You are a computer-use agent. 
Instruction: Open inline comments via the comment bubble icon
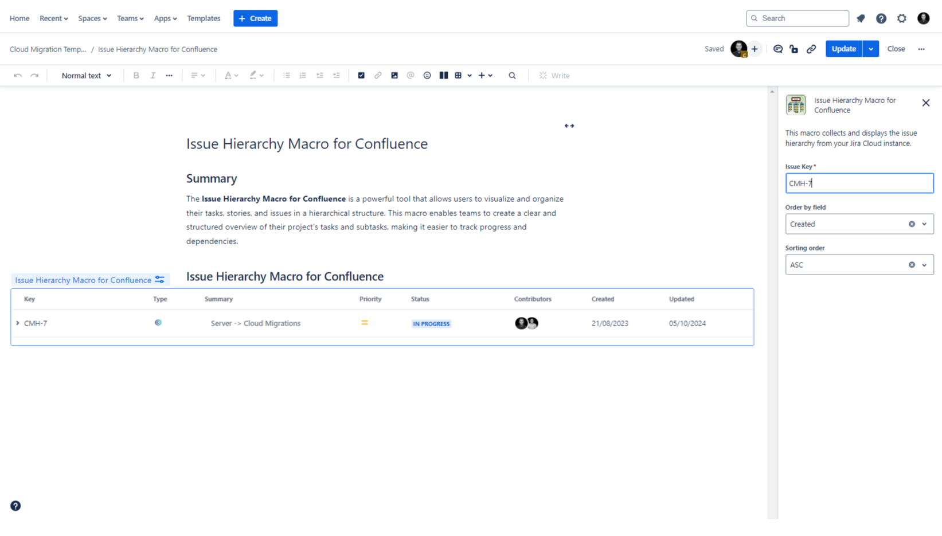click(777, 49)
